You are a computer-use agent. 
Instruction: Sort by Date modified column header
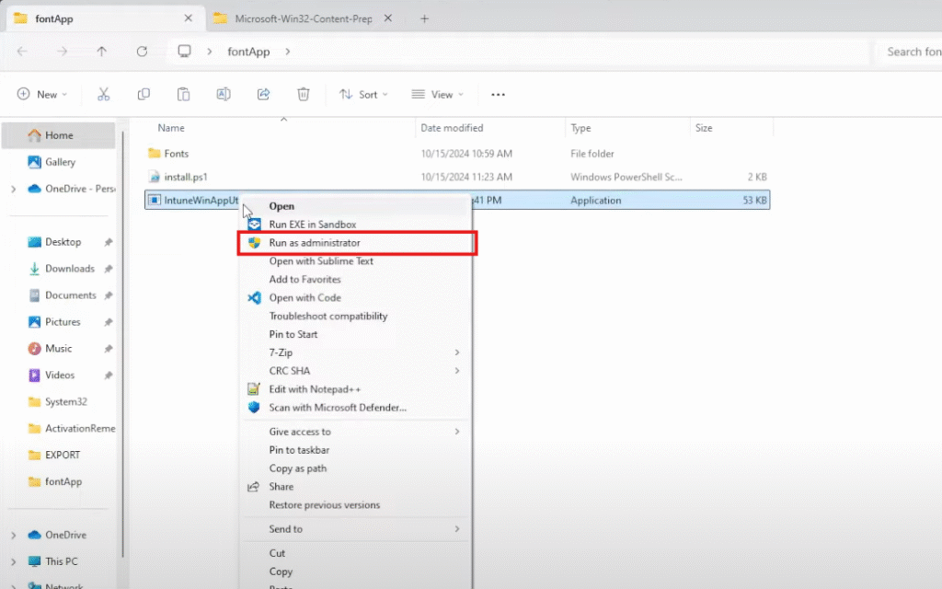[452, 128]
